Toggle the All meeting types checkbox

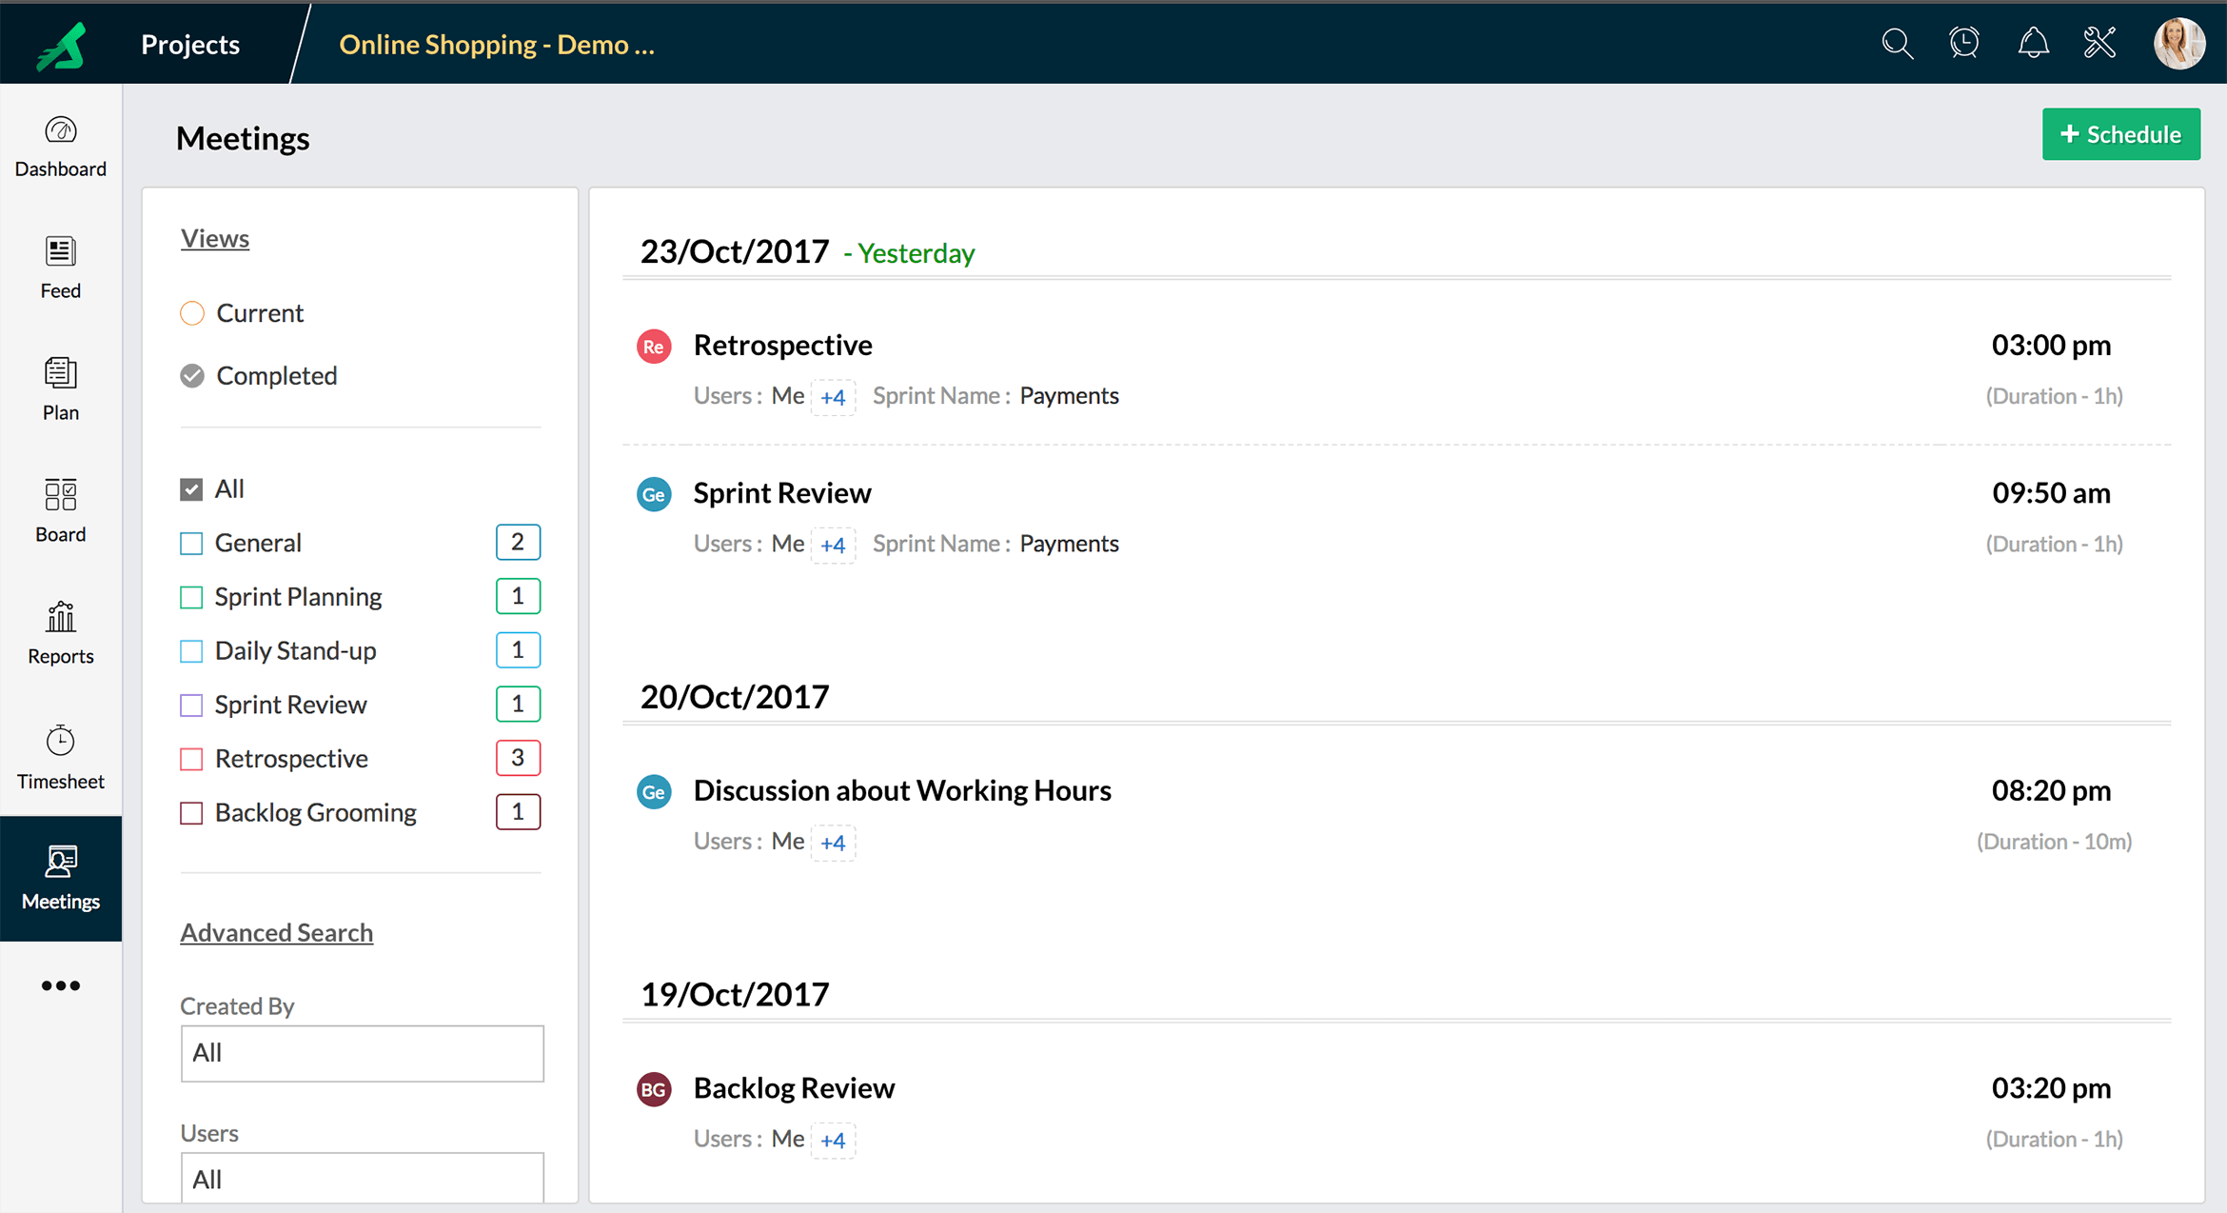point(191,489)
